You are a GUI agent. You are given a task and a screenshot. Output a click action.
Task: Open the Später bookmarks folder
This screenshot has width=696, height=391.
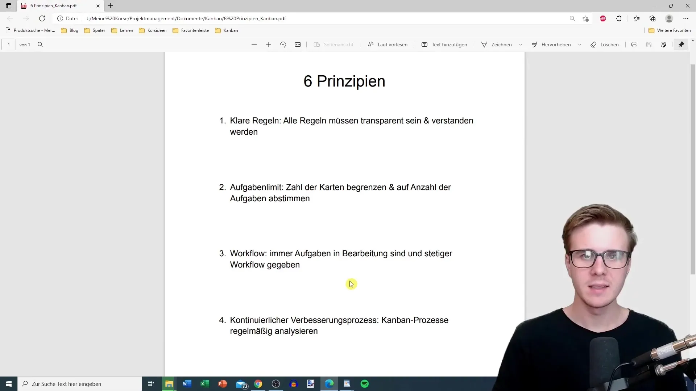click(95, 30)
